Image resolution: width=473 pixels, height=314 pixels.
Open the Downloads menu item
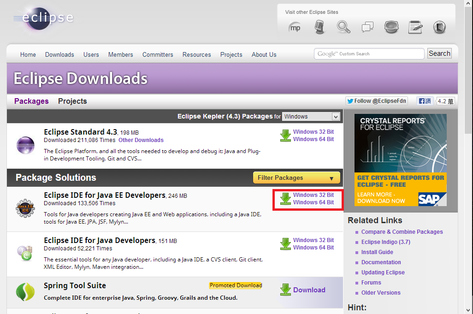[x=59, y=54]
